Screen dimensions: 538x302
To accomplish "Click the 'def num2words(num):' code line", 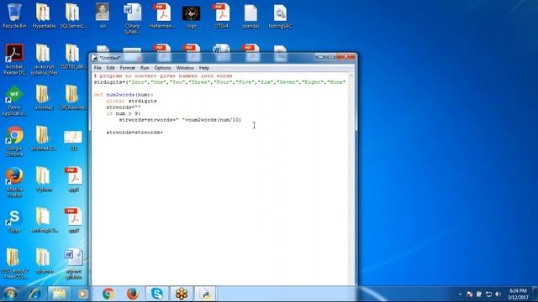I will click(x=124, y=95).
